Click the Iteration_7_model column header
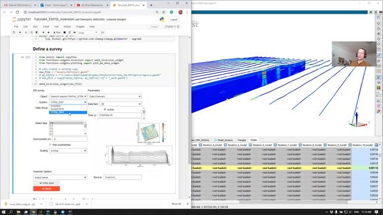The width and height of the screenshot is (383, 215). (x=286, y=145)
